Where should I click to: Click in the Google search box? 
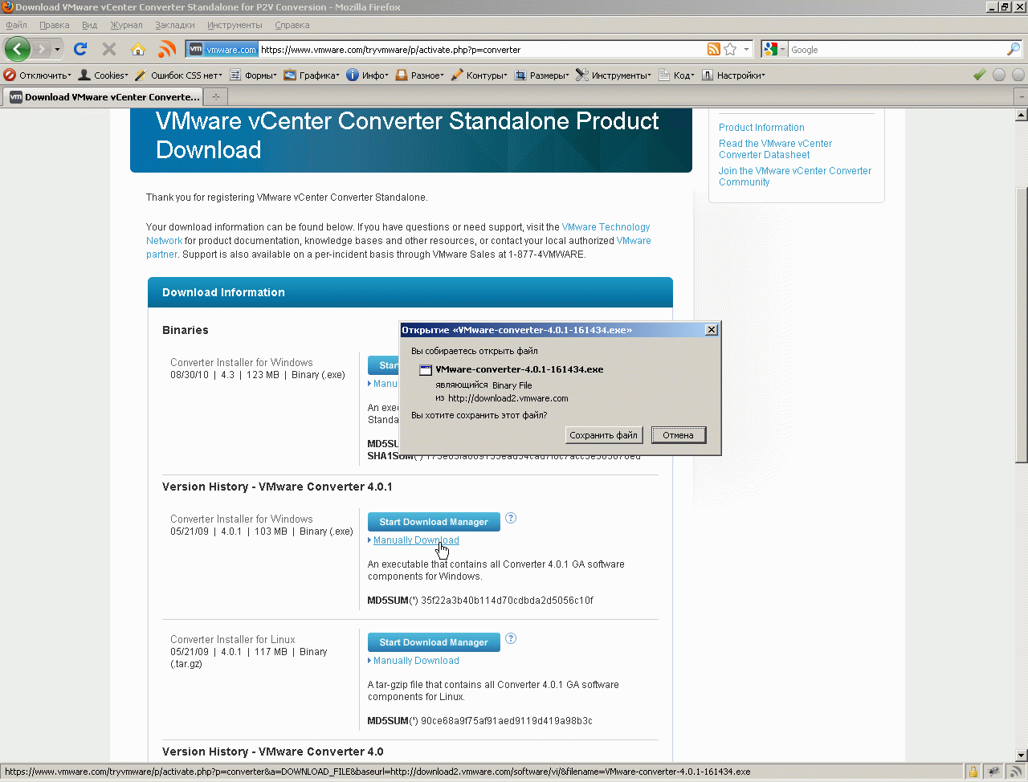tap(896, 50)
